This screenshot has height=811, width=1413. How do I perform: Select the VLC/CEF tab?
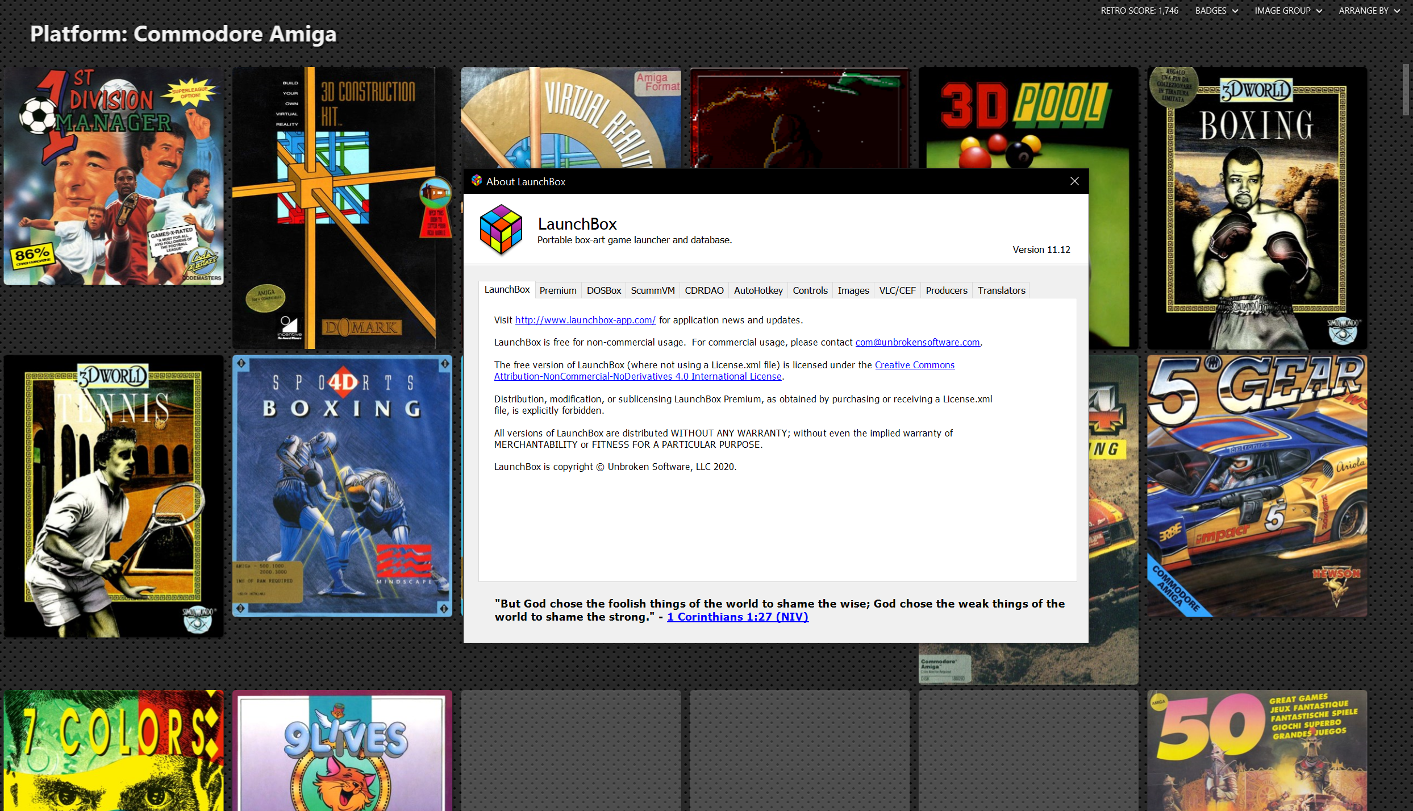[897, 290]
